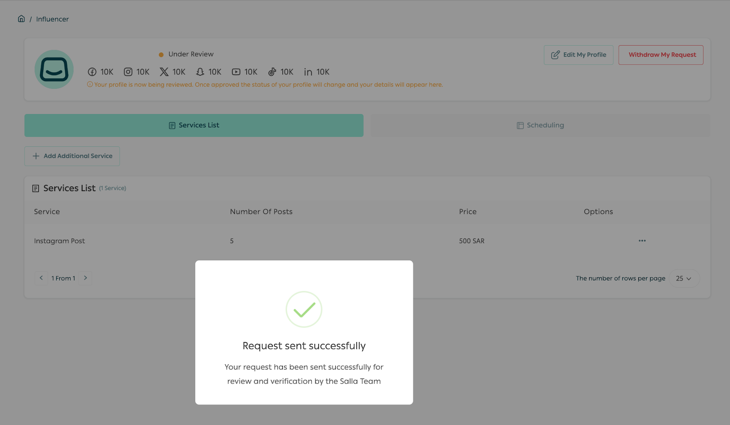The image size is (730, 425).
Task: Open the Influencer breadcrumb link
Action: pyautogui.click(x=52, y=19)
